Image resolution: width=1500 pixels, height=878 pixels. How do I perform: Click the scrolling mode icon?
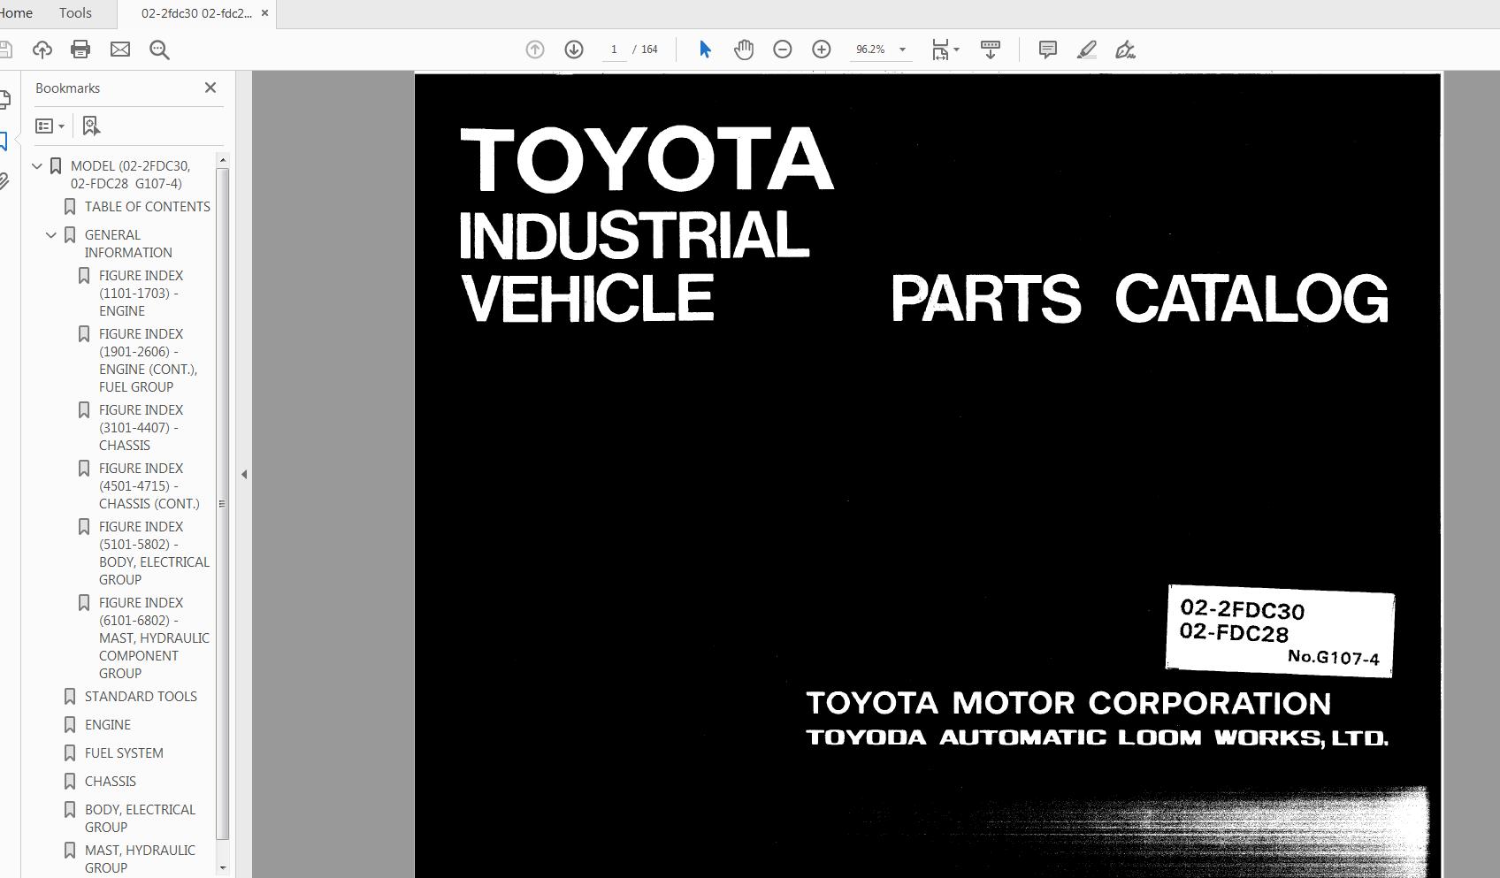991,50
